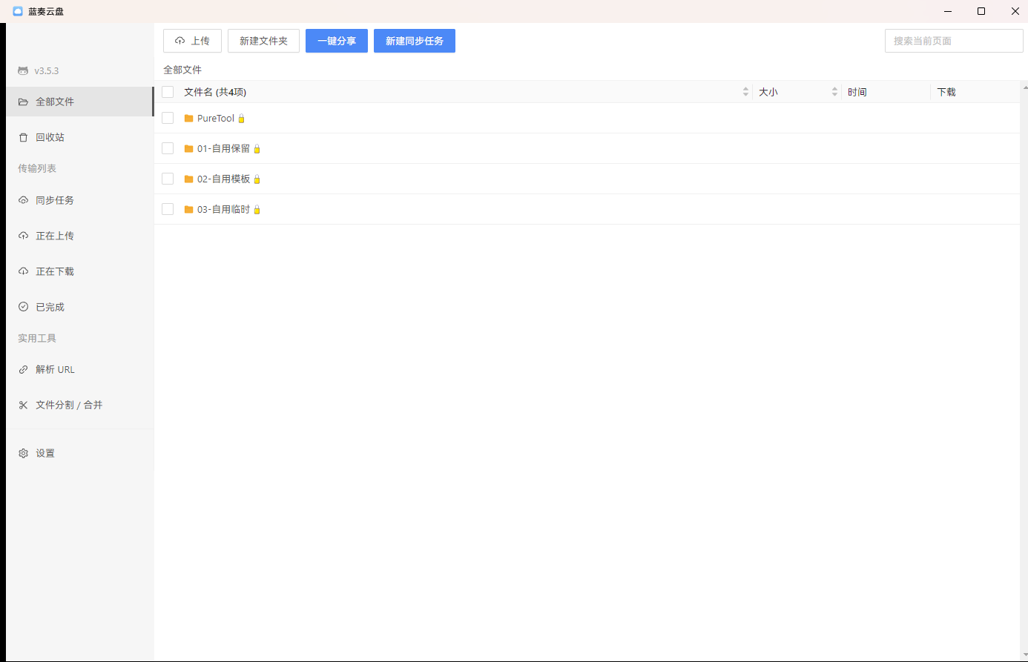Click the lock icon next to PureTool
1028x662 pixels.
(x=241, y=119)
